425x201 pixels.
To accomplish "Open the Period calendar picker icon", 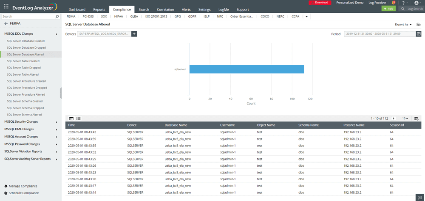I will pos(419,34).
